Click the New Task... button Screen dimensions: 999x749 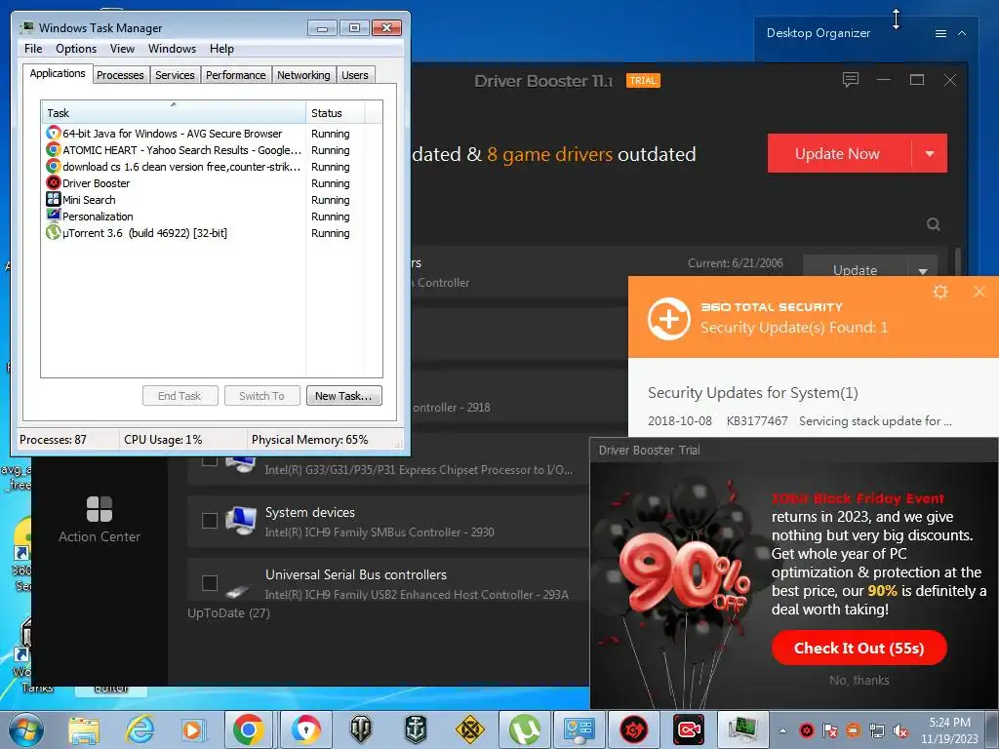pyautogui.click(x=344, y=396)
